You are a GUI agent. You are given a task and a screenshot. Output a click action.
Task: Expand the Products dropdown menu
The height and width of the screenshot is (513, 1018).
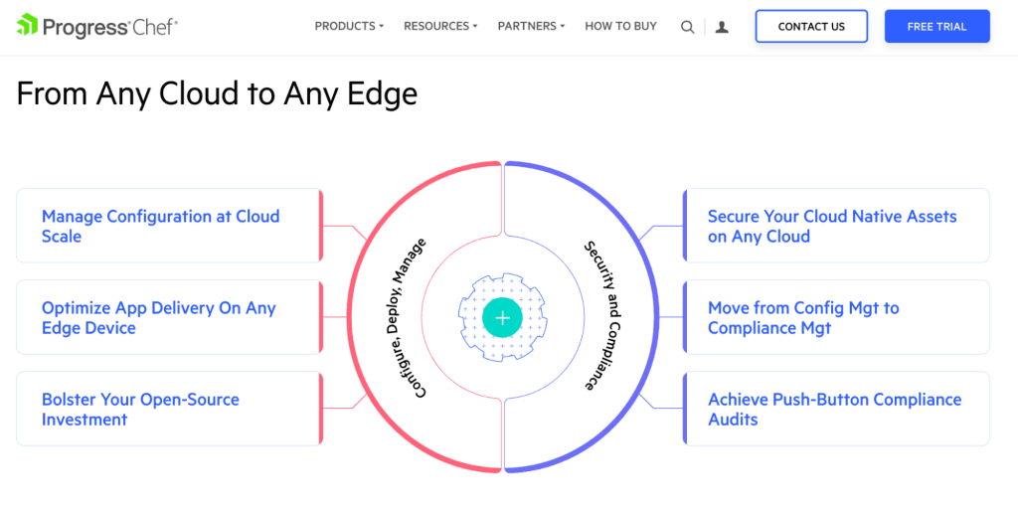[x=349, y=26]
